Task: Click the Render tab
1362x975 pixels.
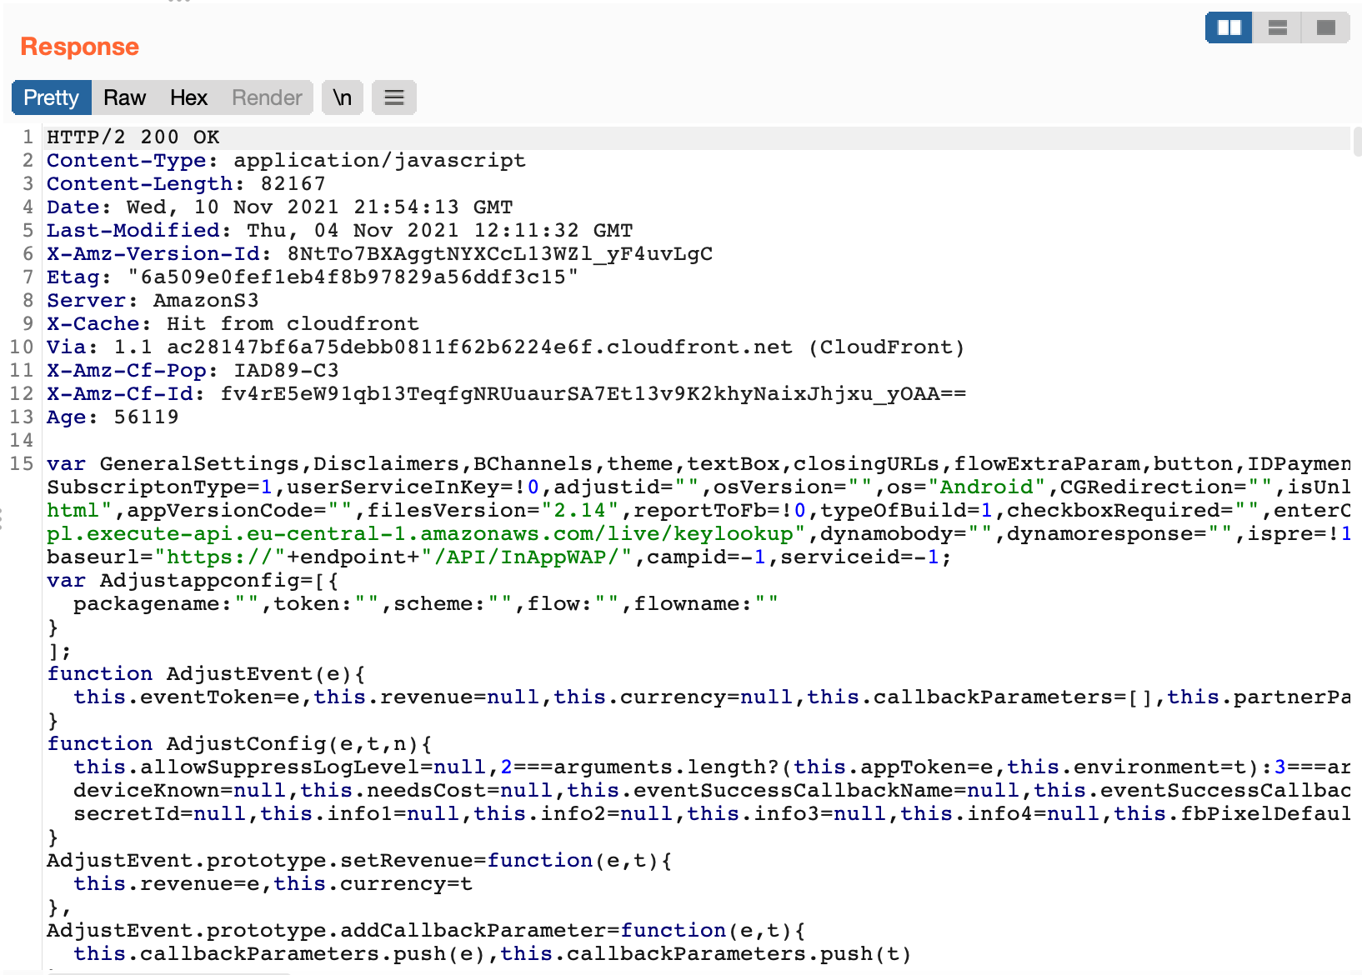Action: pyautogui.click(x=267, y=97)
